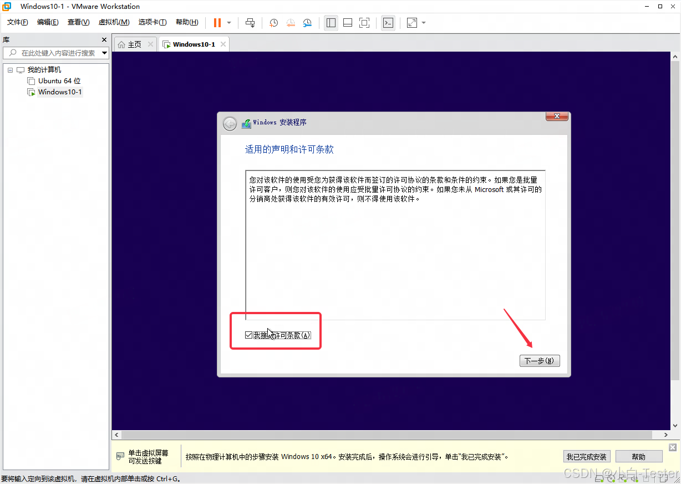Open the 帮助(H) menu

[187, 22]
